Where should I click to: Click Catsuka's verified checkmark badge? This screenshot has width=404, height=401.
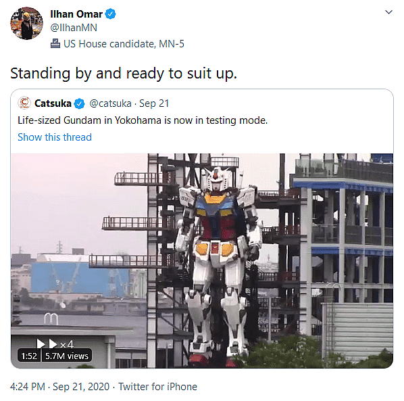(x=79, y=103)
